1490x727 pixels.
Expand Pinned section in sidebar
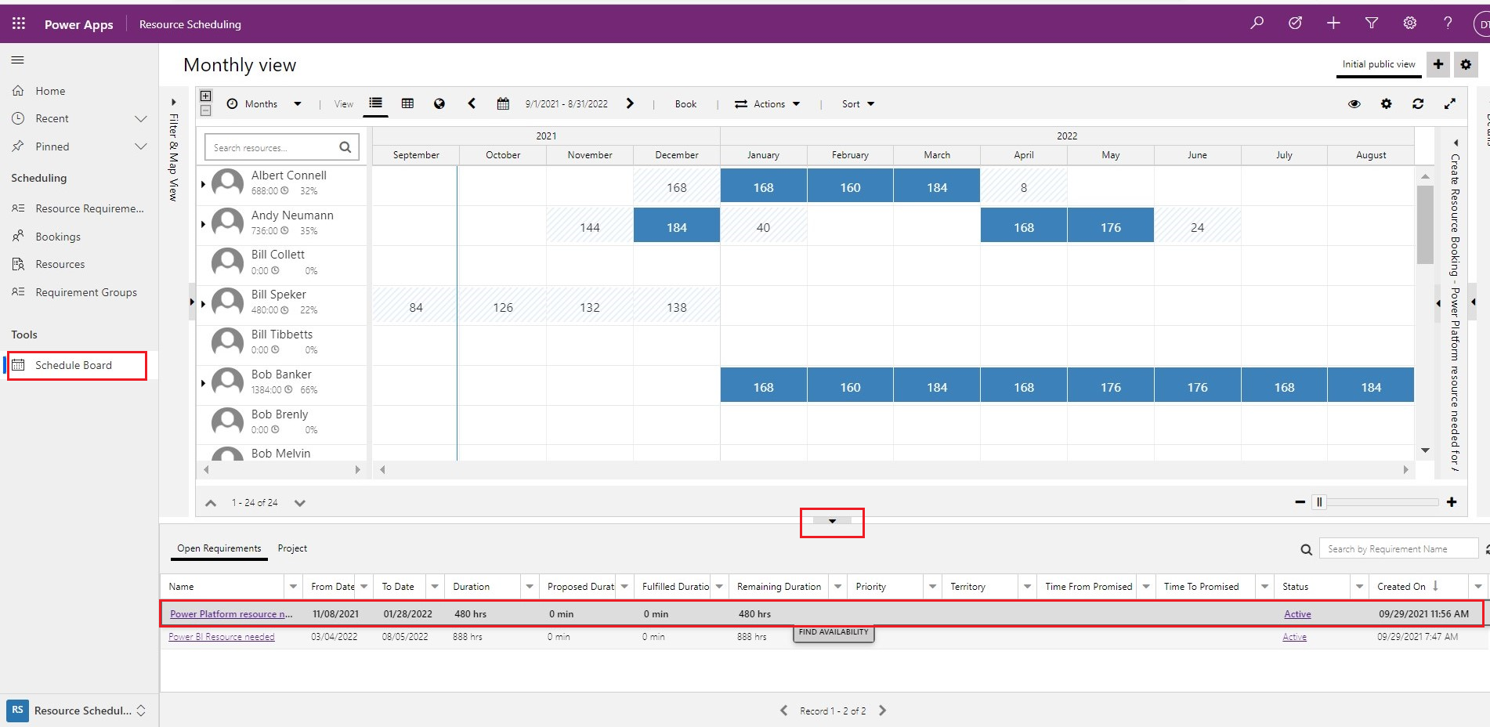tap(141, 146)
